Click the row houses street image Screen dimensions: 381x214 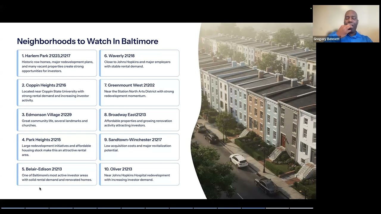254,111
